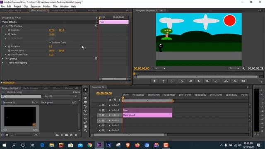Step back one frame

click(x=190, y=81)
